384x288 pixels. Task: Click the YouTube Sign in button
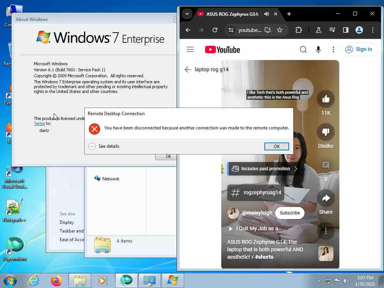[359, 49]
